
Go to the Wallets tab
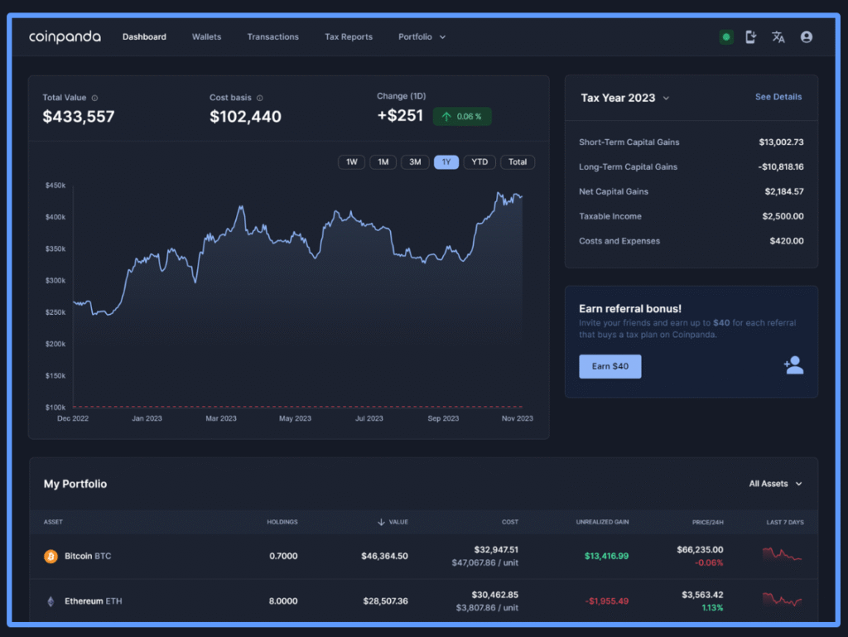206,36
